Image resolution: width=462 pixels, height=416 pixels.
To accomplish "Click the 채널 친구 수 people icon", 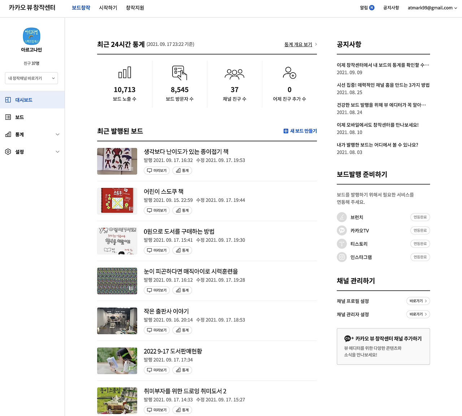I will 235,73.
